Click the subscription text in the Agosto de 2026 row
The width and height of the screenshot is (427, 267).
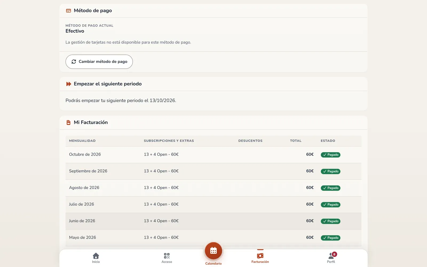[x=161, y=188]
